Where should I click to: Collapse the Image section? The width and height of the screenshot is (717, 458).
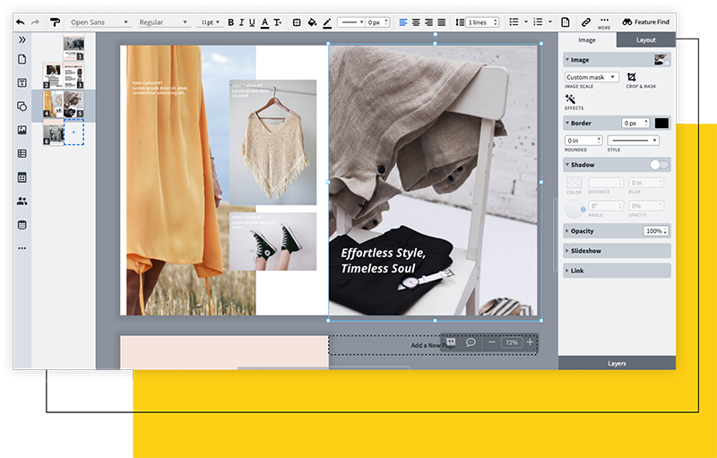[567, 59]
